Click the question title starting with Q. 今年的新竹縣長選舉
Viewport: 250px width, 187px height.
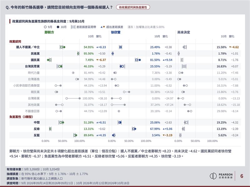click(59, 7)
